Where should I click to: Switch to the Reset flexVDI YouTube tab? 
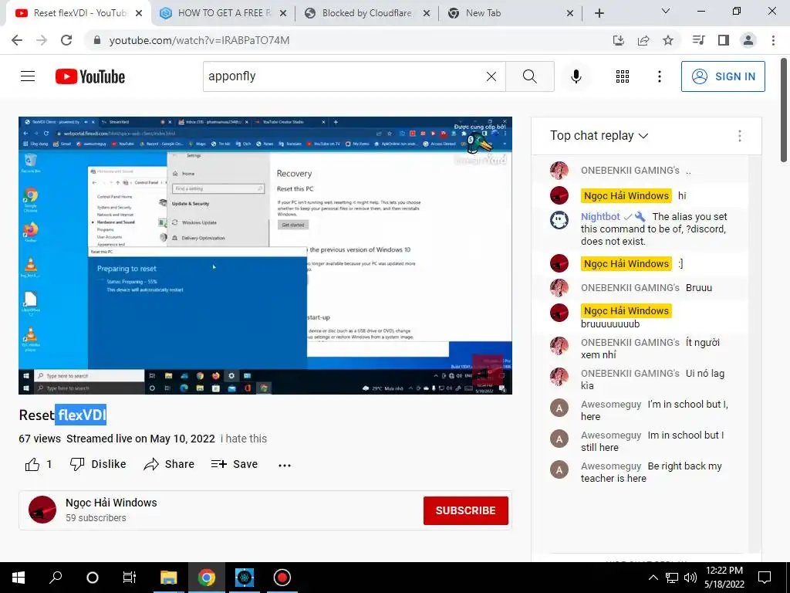pos(78,13)
